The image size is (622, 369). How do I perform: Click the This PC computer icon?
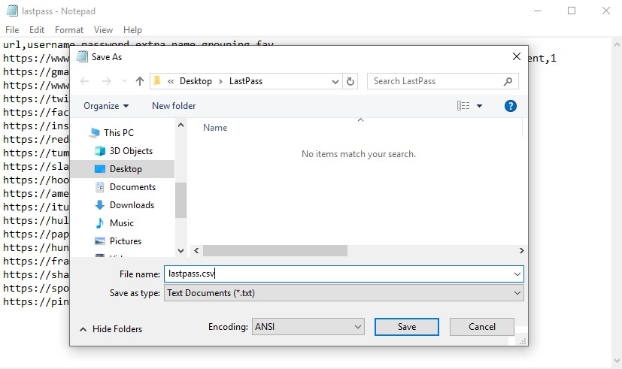coord(94,133)
